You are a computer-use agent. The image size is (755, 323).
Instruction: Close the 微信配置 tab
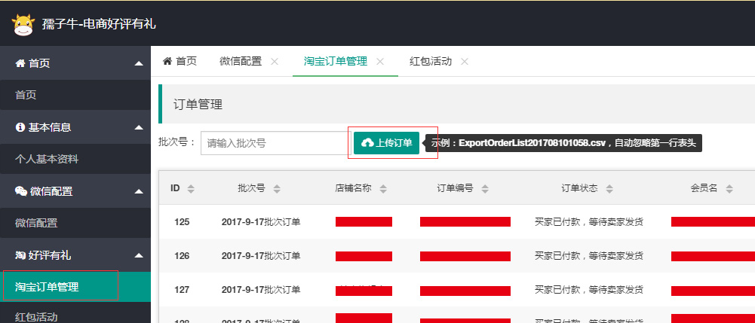(275, 62)
